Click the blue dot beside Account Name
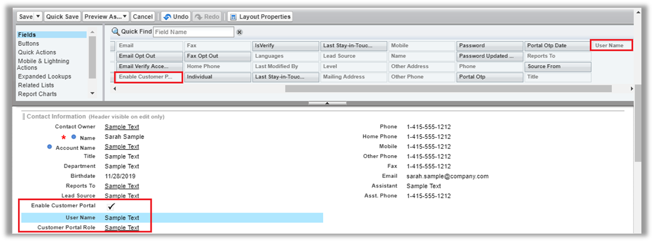 (50, 147)
